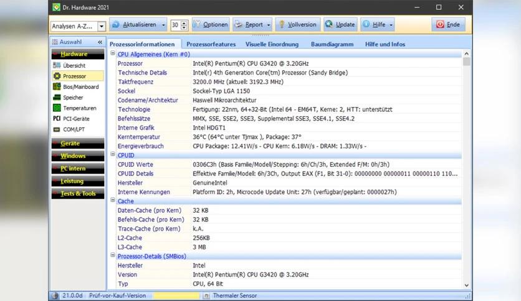Click the yellow progress bar in status bar
This screenshot has width=521, height=301.
pyautogui.click(x=176, y=295)
